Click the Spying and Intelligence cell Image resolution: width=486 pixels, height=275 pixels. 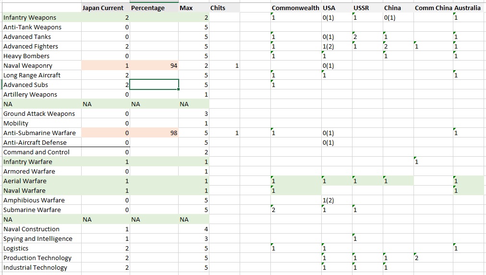click(x=38, y=239)
